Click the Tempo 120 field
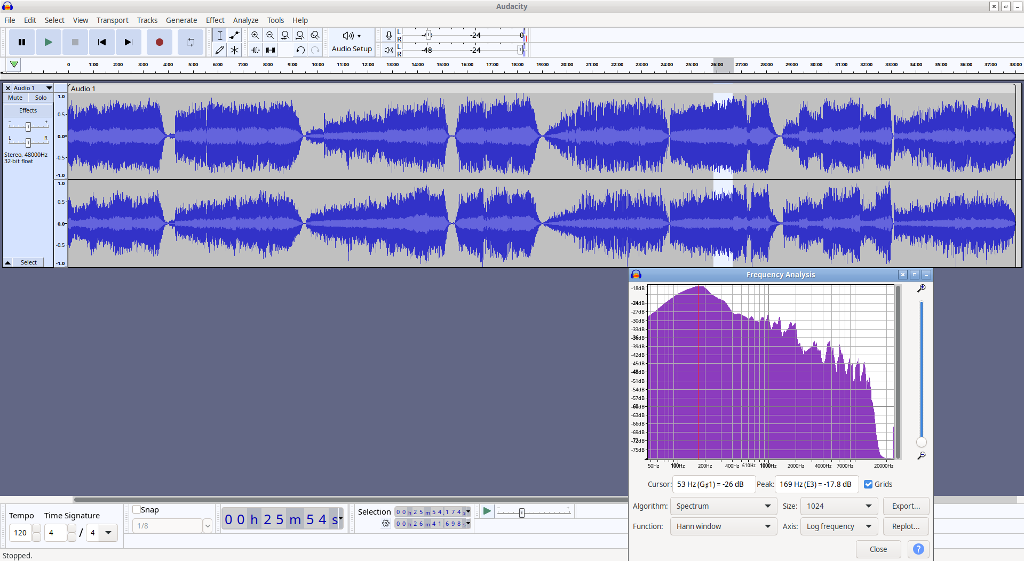Screen dimensions: 1024x561 click(x=21, y=533)
